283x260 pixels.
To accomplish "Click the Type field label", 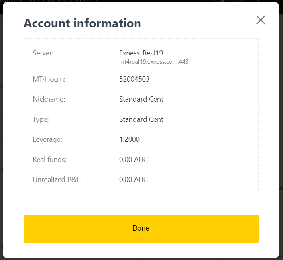I will [41, 119].
